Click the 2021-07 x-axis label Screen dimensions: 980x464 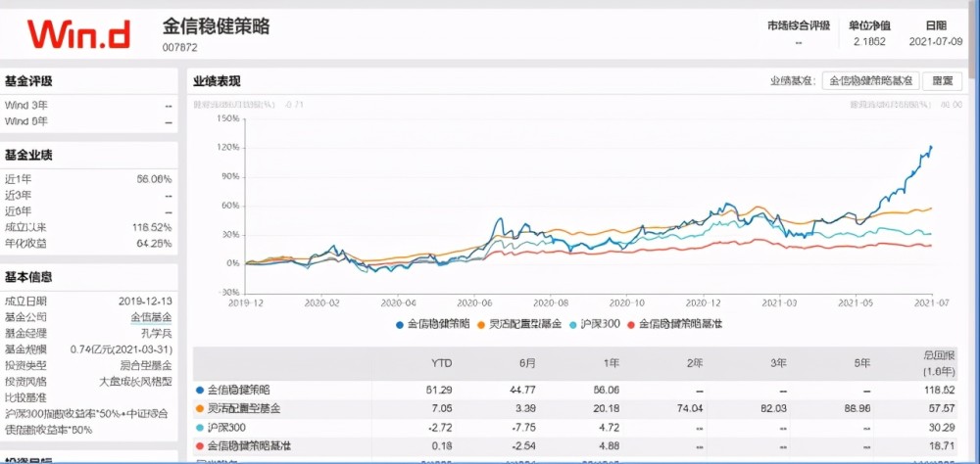pos(933,302)
